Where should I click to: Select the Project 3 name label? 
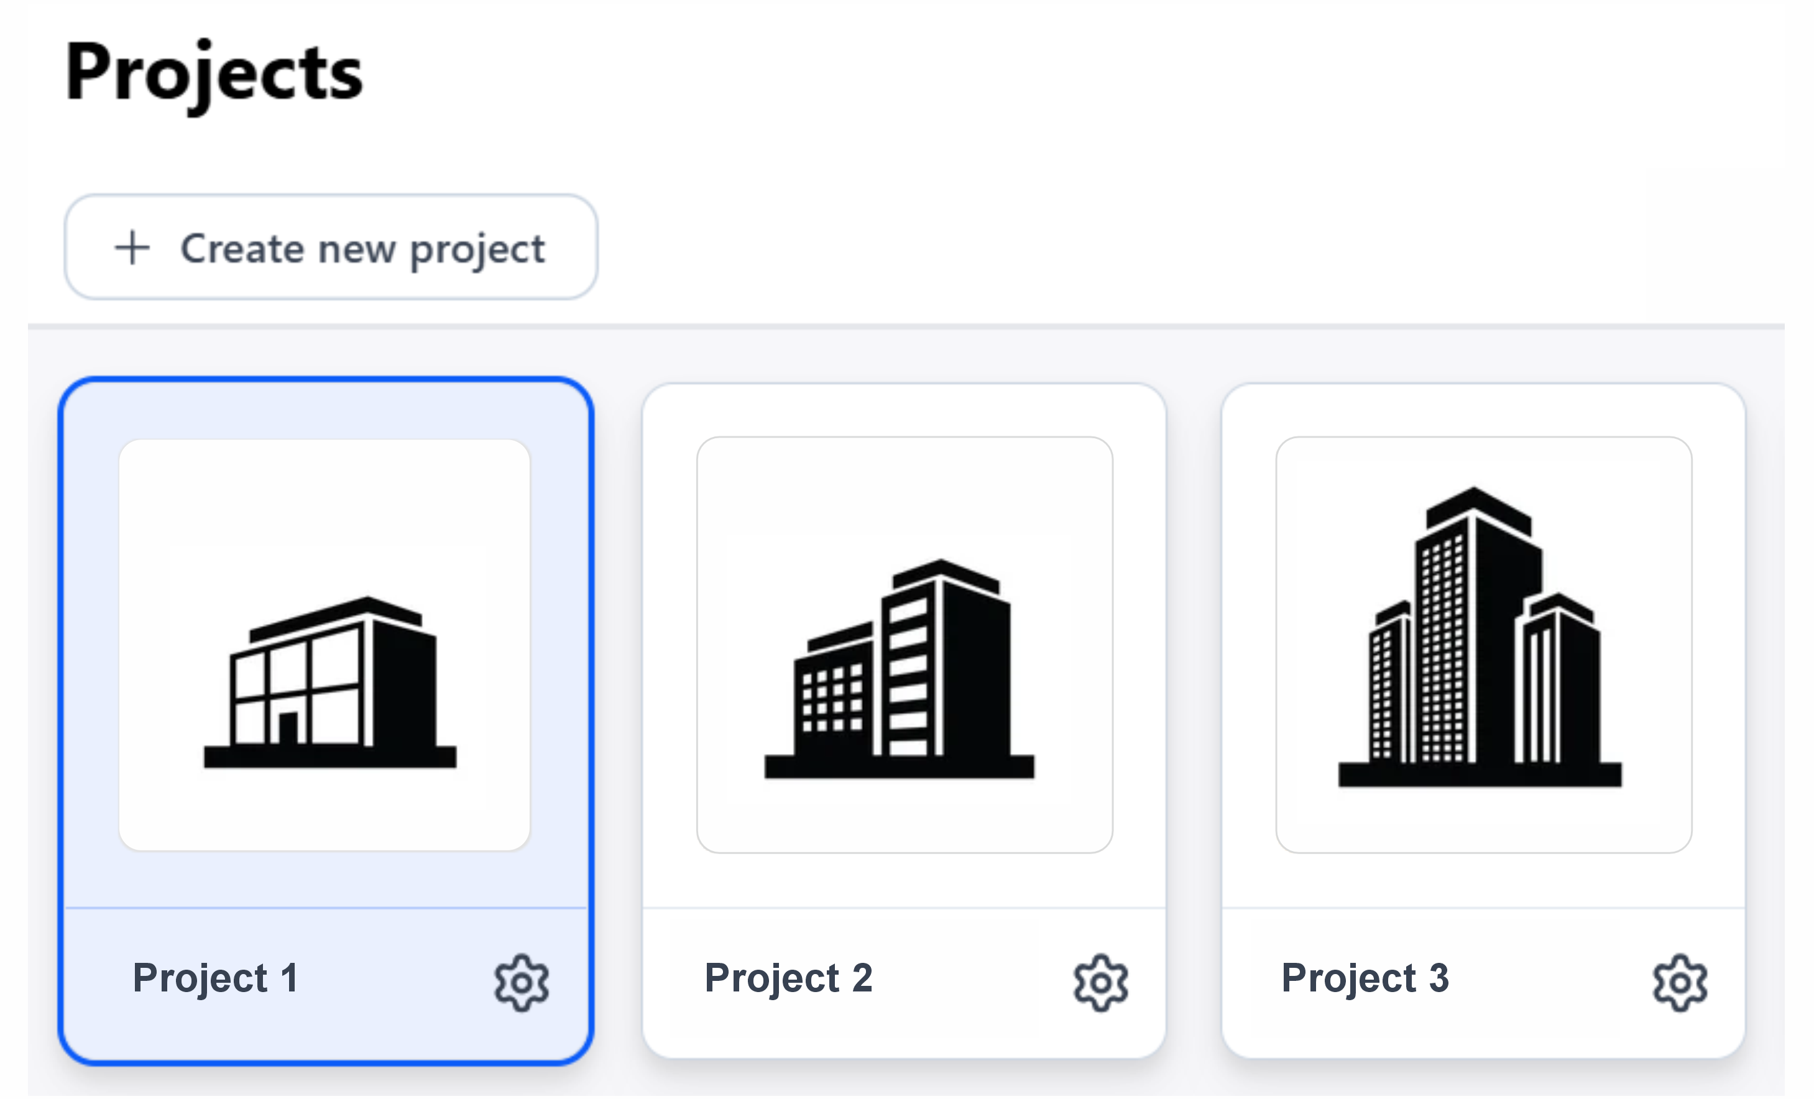click(x=1366, y=978)
